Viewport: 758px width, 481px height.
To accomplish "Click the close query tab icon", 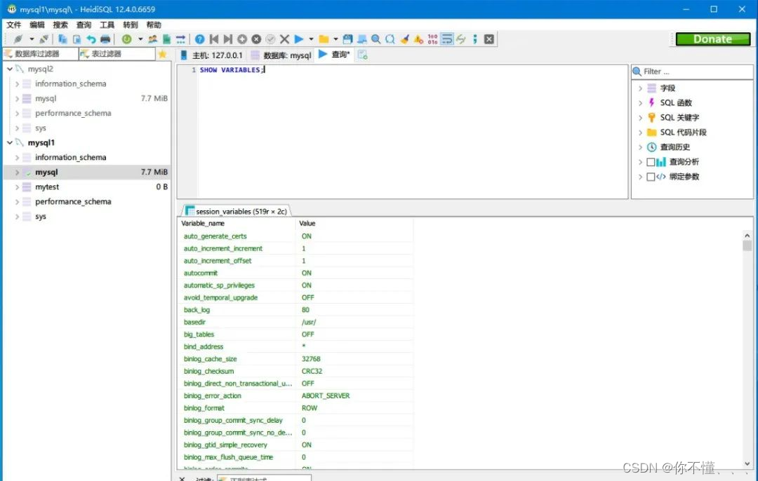I will pyautogui.click(x=489, y=39).
